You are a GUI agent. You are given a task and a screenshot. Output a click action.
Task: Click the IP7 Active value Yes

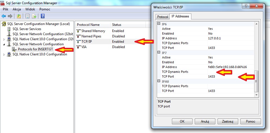point(231,57)
